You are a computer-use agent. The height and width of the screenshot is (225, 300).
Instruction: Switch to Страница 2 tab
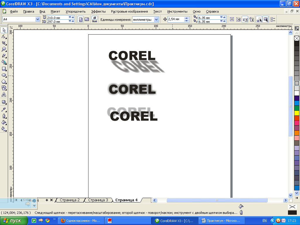point(70,200)
